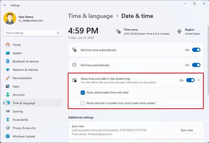Click the search magnifier icon
209x143 pixels.
coord(58,33)
